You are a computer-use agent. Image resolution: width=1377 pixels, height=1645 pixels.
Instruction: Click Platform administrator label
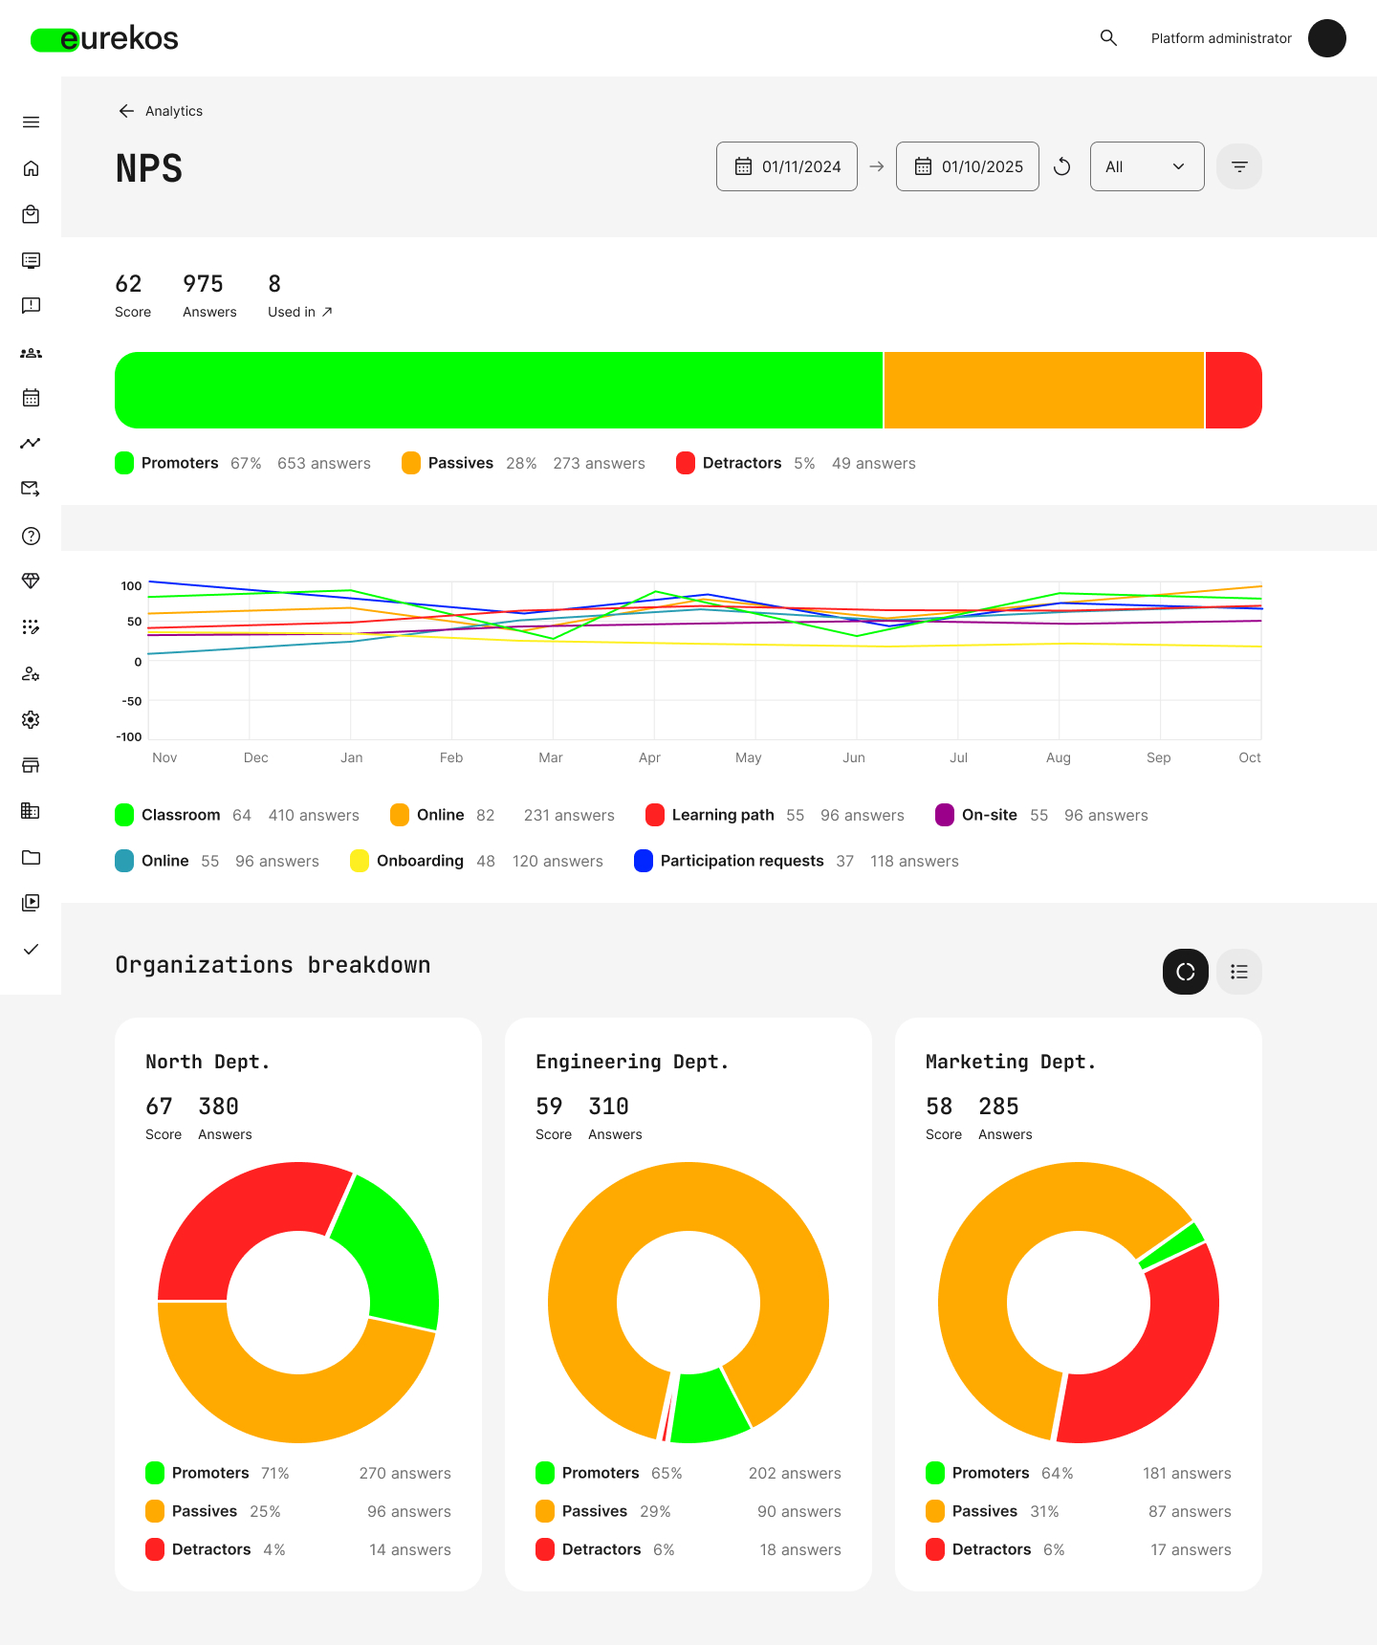click(x=1221, y=38)
